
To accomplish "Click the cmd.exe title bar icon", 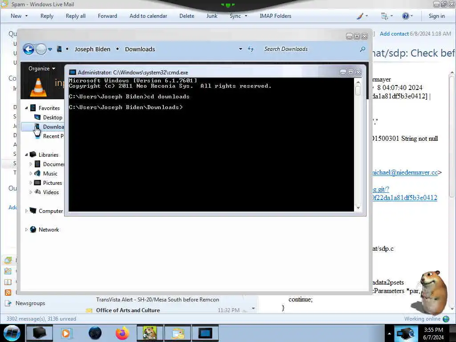I will coord(73,73).
